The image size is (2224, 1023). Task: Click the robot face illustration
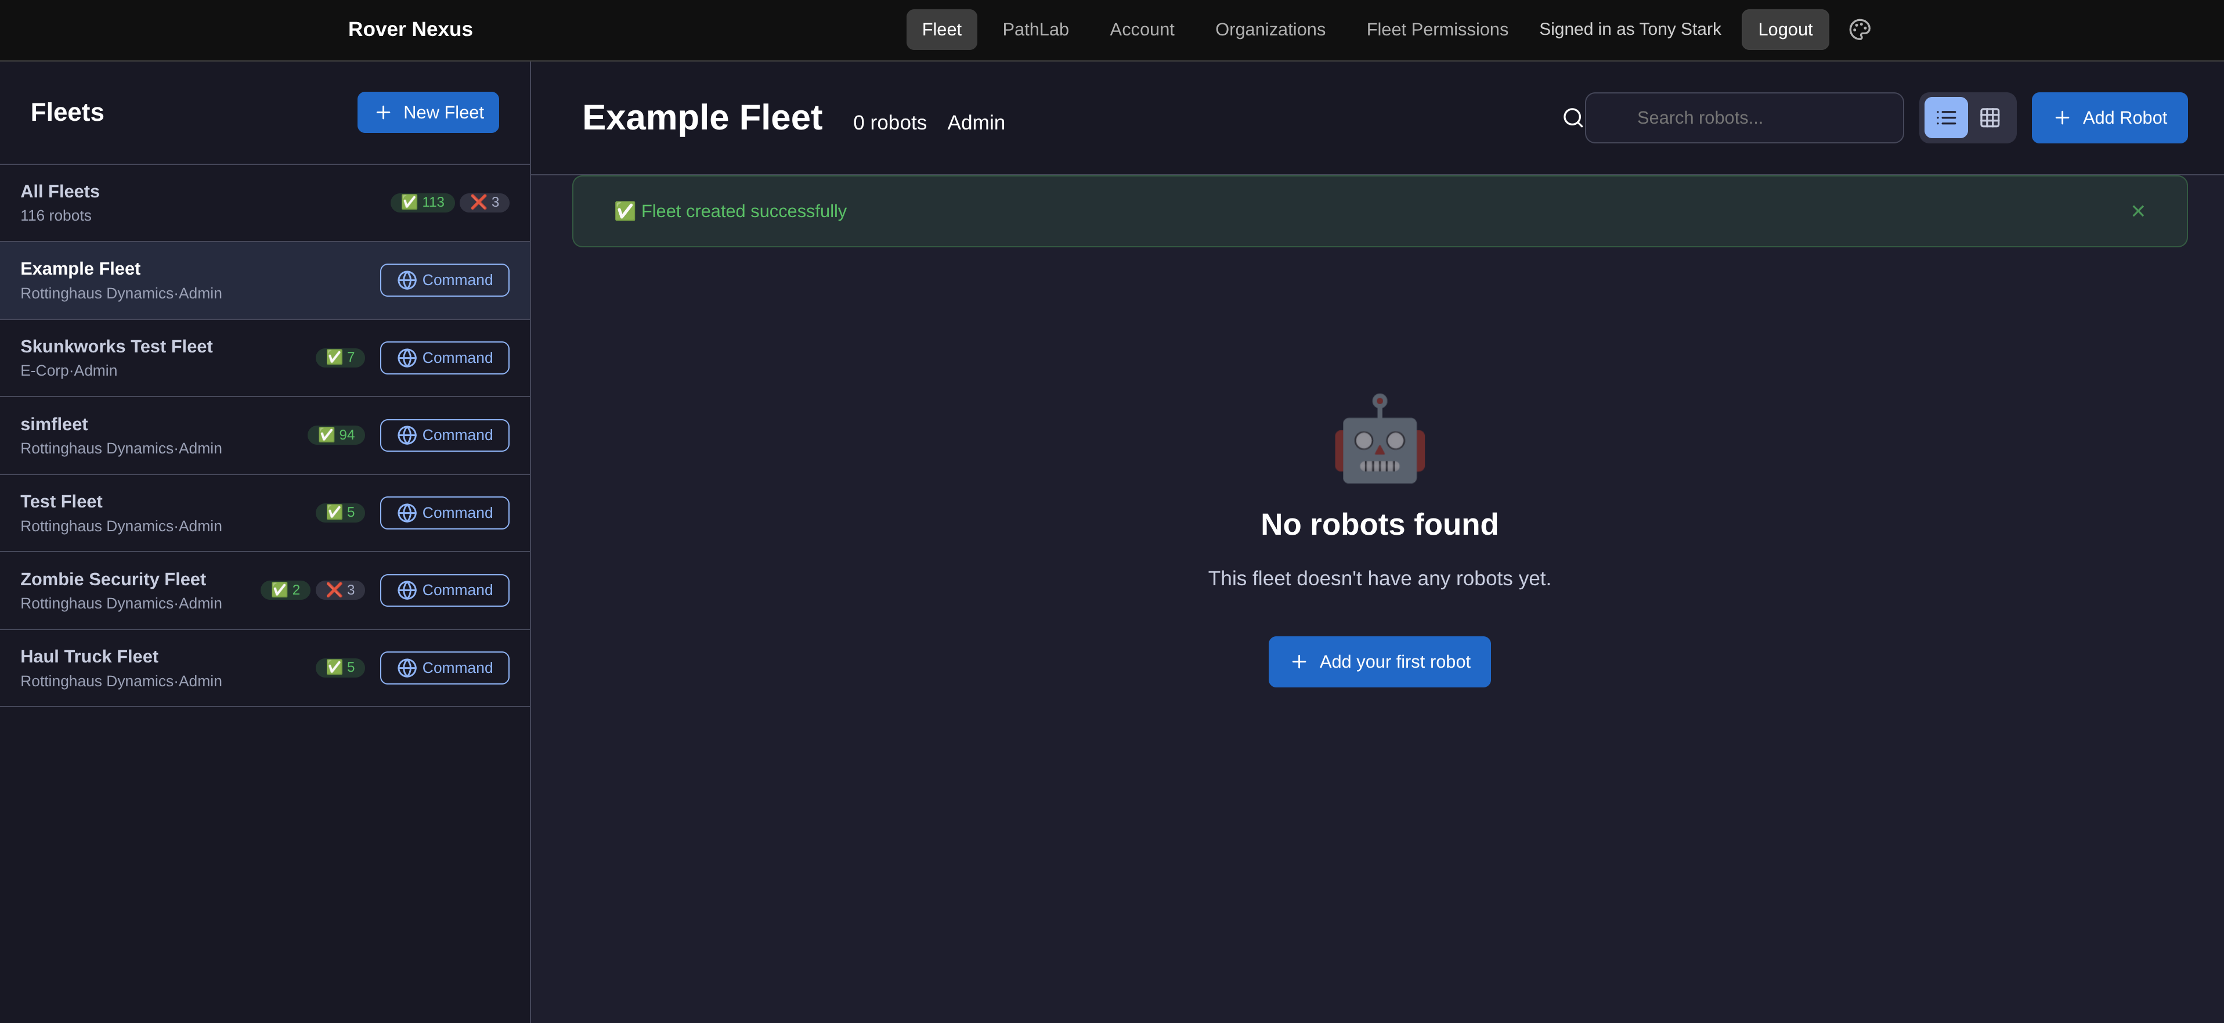1379,439
